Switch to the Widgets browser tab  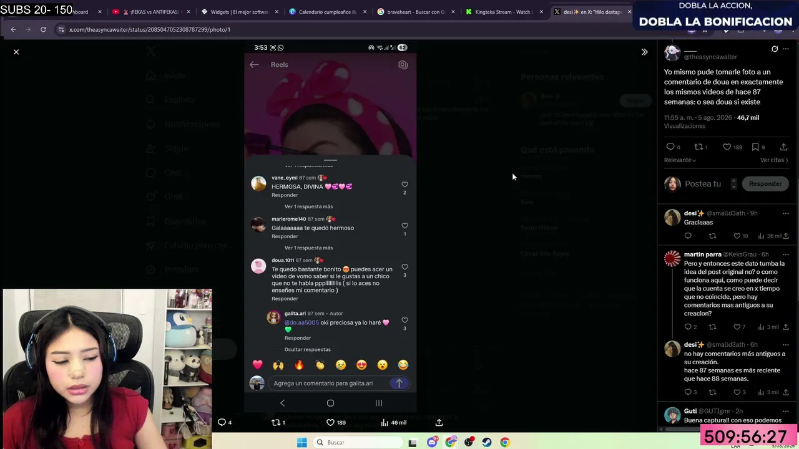pyautogui.click(x=236, y=12)
